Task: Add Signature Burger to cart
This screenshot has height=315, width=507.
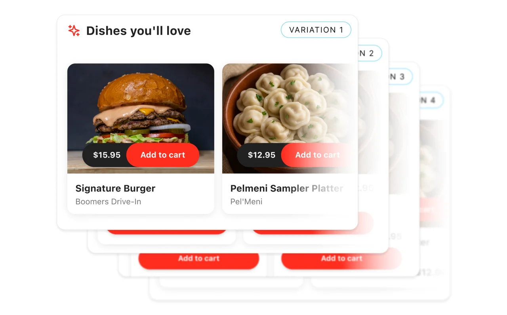Action: click(163, 155)
